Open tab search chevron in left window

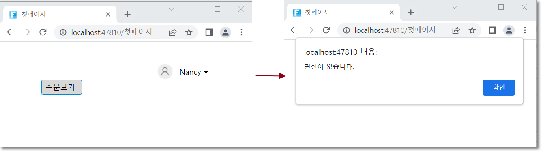pyautogui.click(x=171, y=9)
